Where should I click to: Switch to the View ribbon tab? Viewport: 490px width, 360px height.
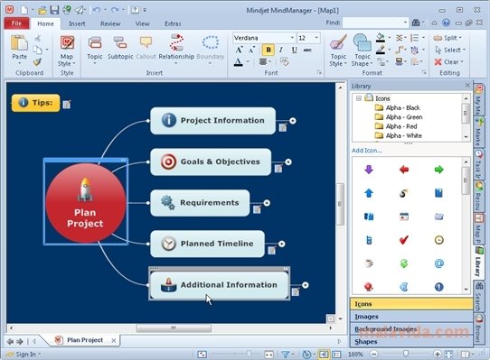click(142, 23)
